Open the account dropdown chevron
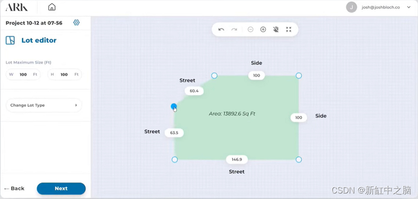 (x=409, y=7)
